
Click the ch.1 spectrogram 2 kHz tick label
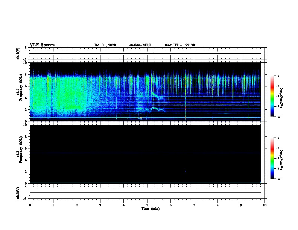(x=26, y=109)
